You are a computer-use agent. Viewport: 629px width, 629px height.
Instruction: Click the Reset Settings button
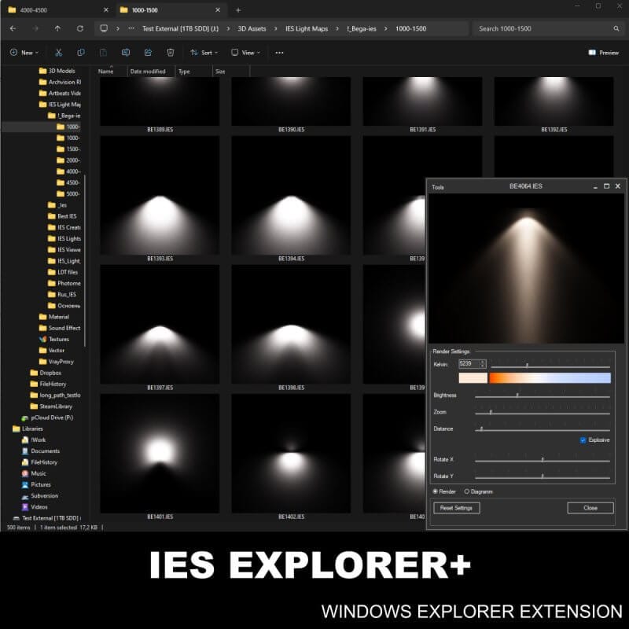[456, 508]
